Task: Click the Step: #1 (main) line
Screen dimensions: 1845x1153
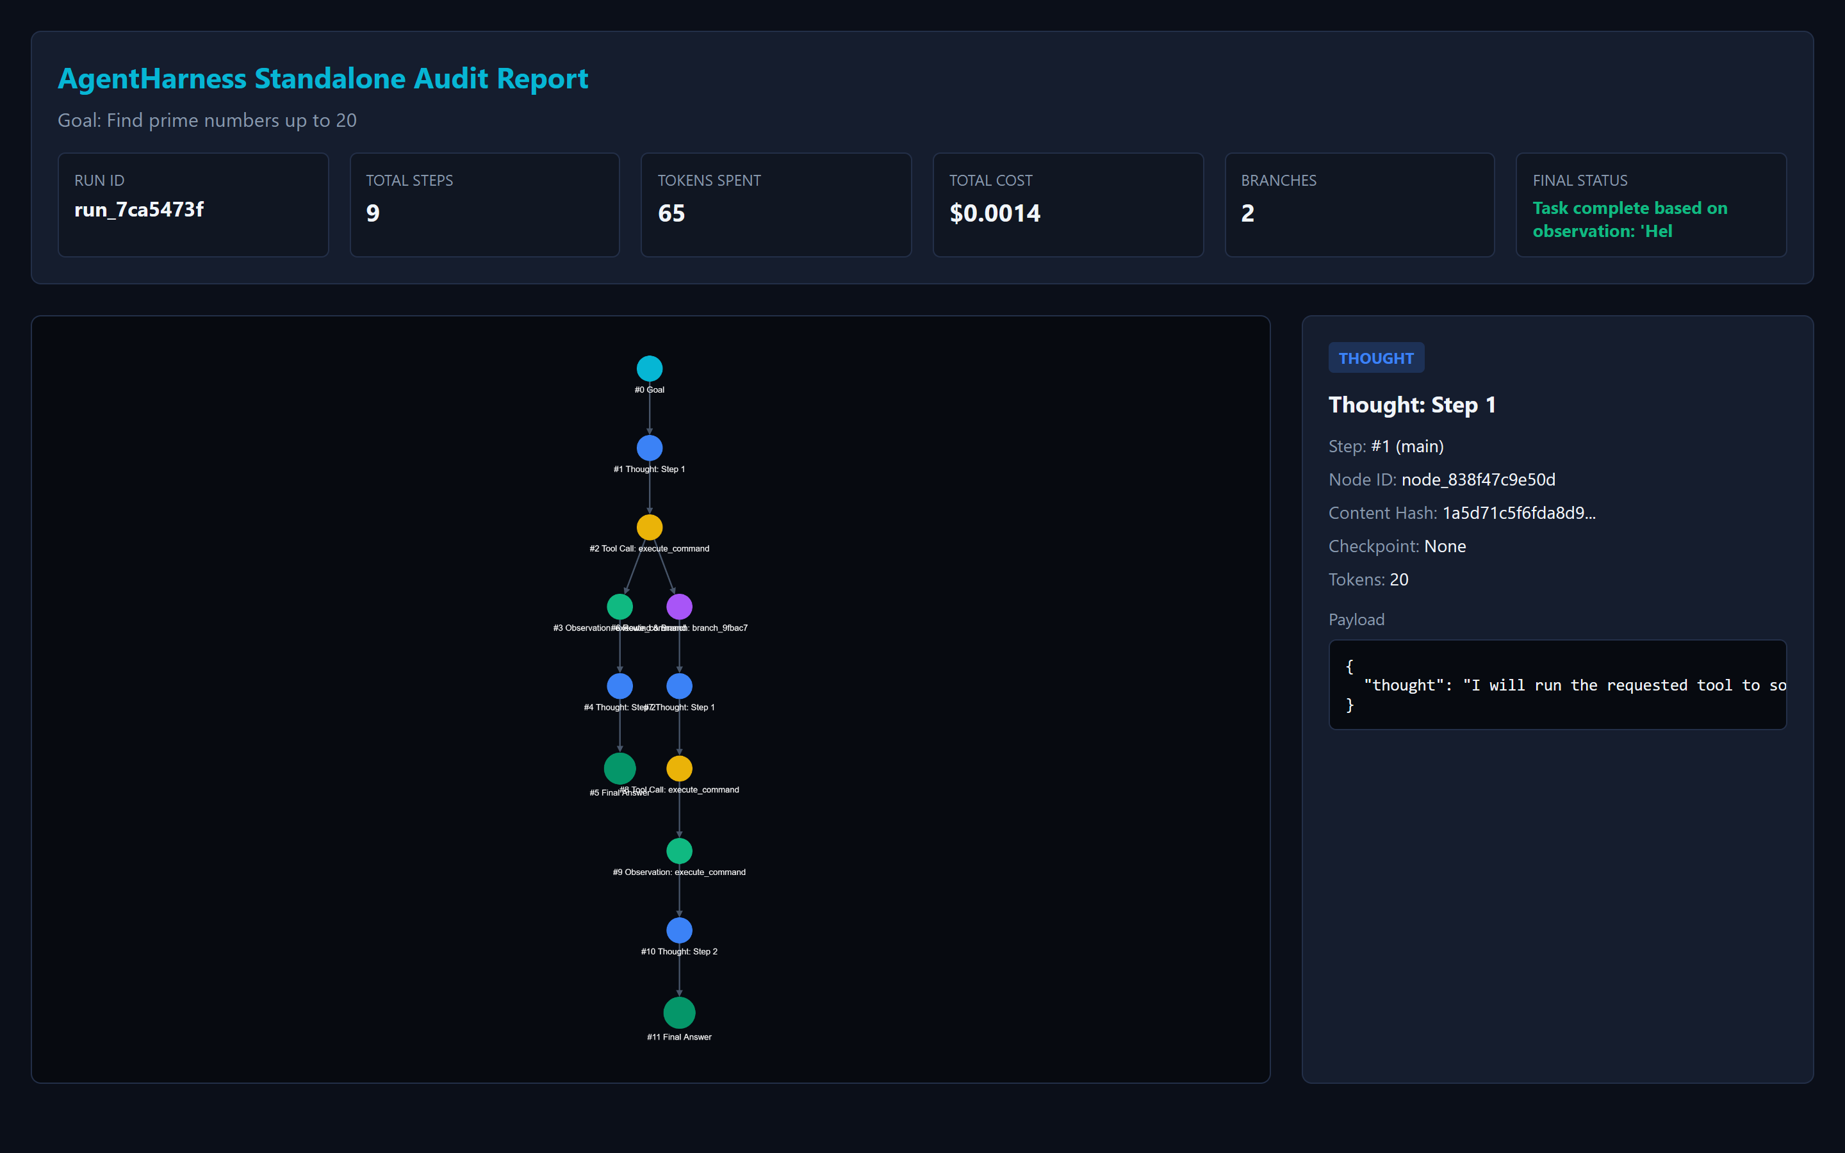Action: click(1386, 446)
